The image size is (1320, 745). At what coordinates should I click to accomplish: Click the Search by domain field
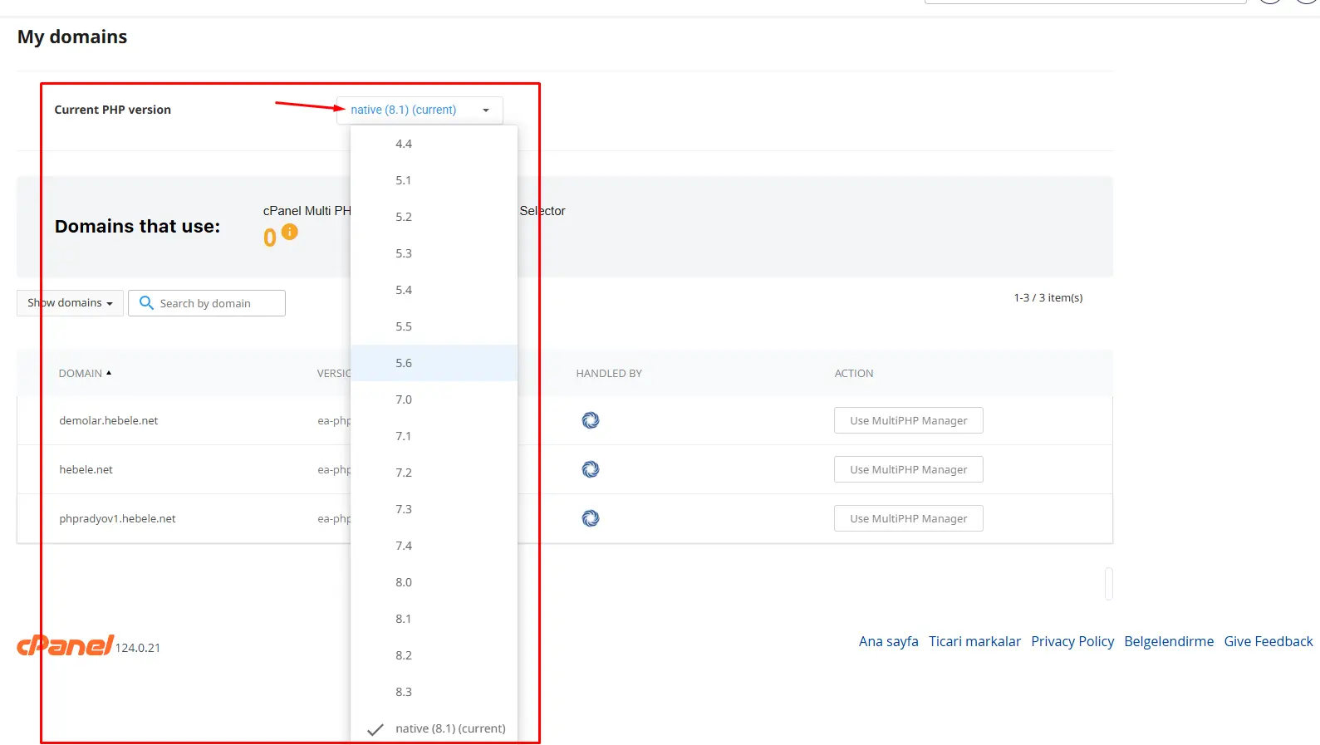point(207,303)
